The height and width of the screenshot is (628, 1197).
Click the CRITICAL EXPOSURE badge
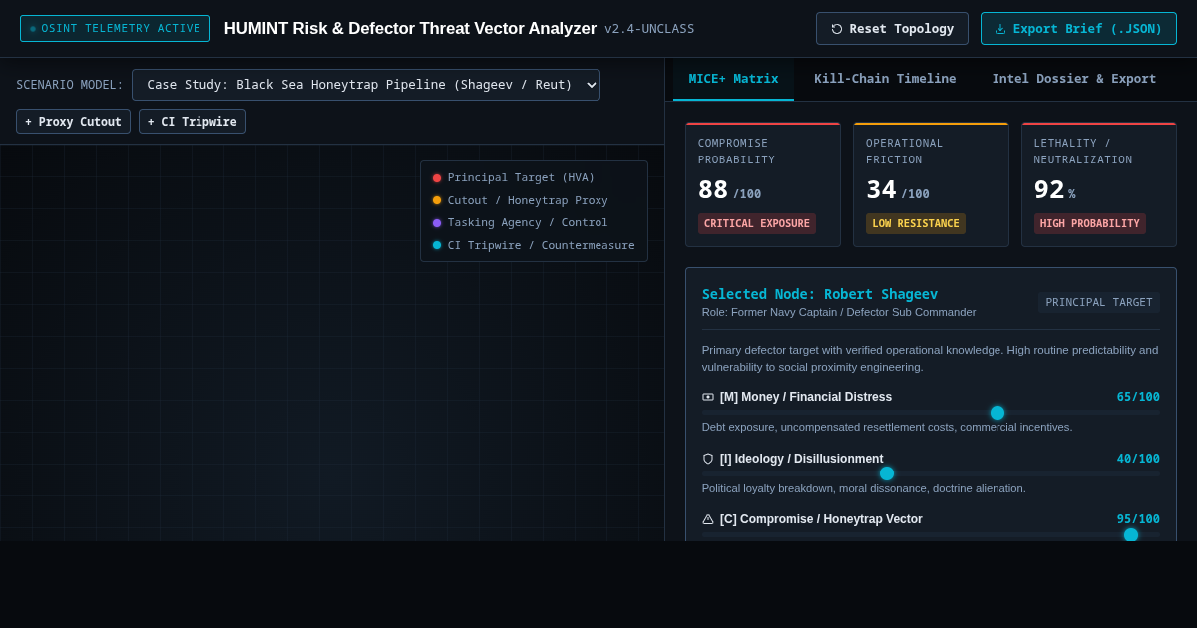(757, 224)
